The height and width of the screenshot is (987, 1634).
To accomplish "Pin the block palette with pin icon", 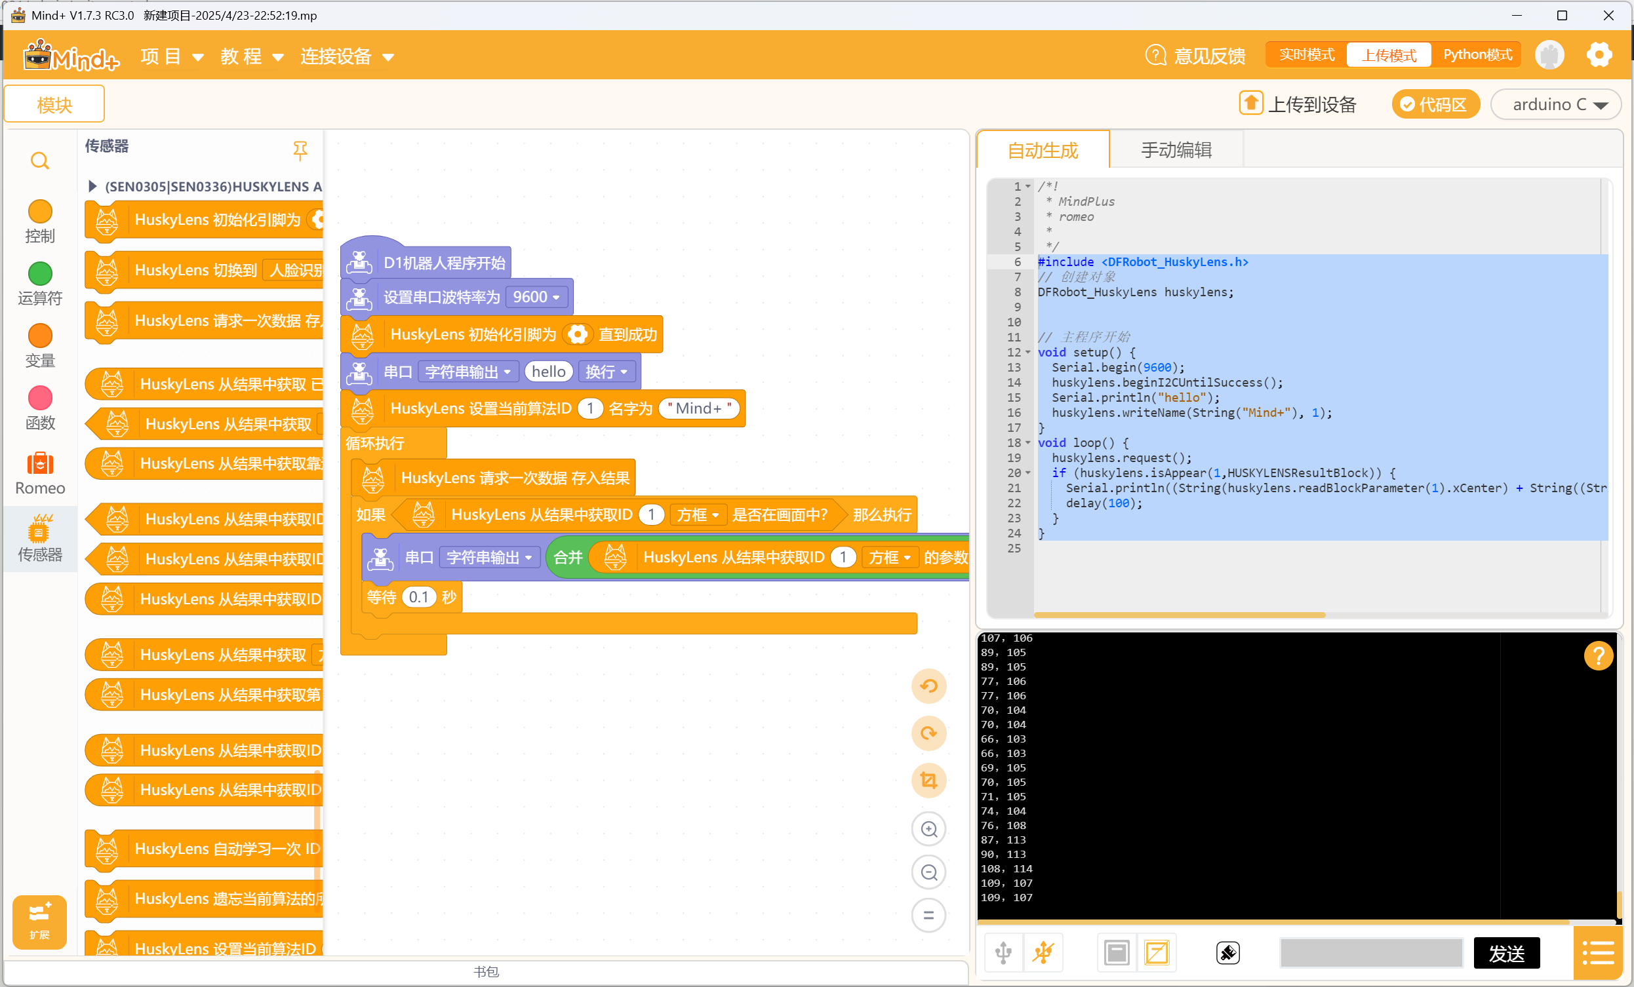I will pyautogui.click(x=300, y=151).
